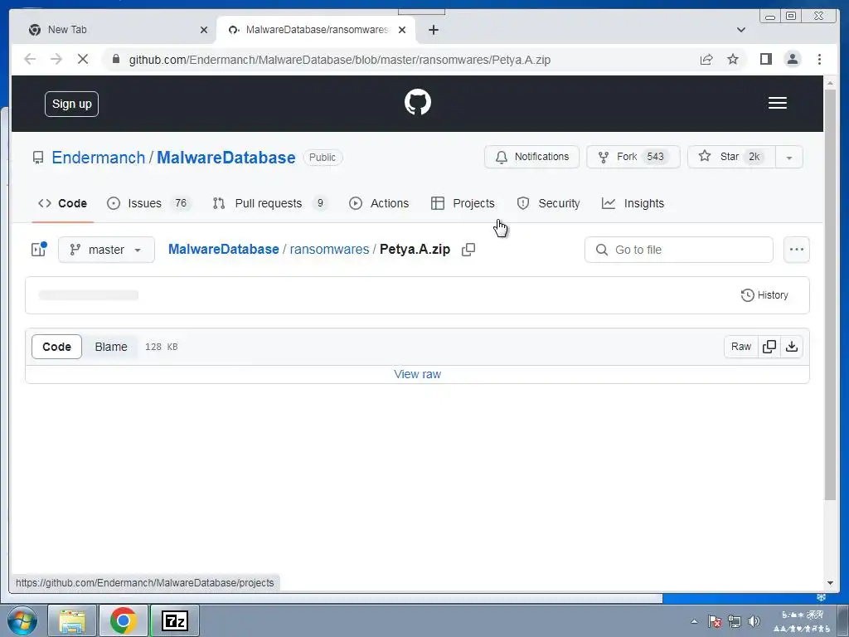This screenshot has width=849, height=637.
Task: Click the Raw button
Action: tap(741, 347)
